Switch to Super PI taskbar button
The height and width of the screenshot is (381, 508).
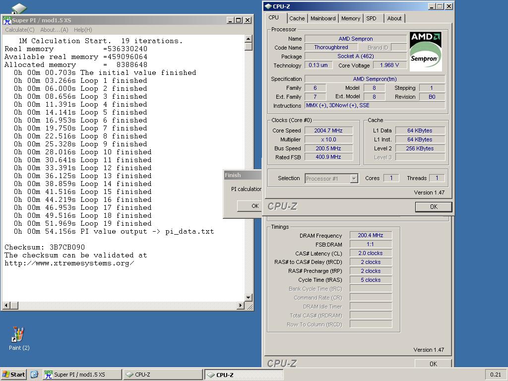point(82,375)
